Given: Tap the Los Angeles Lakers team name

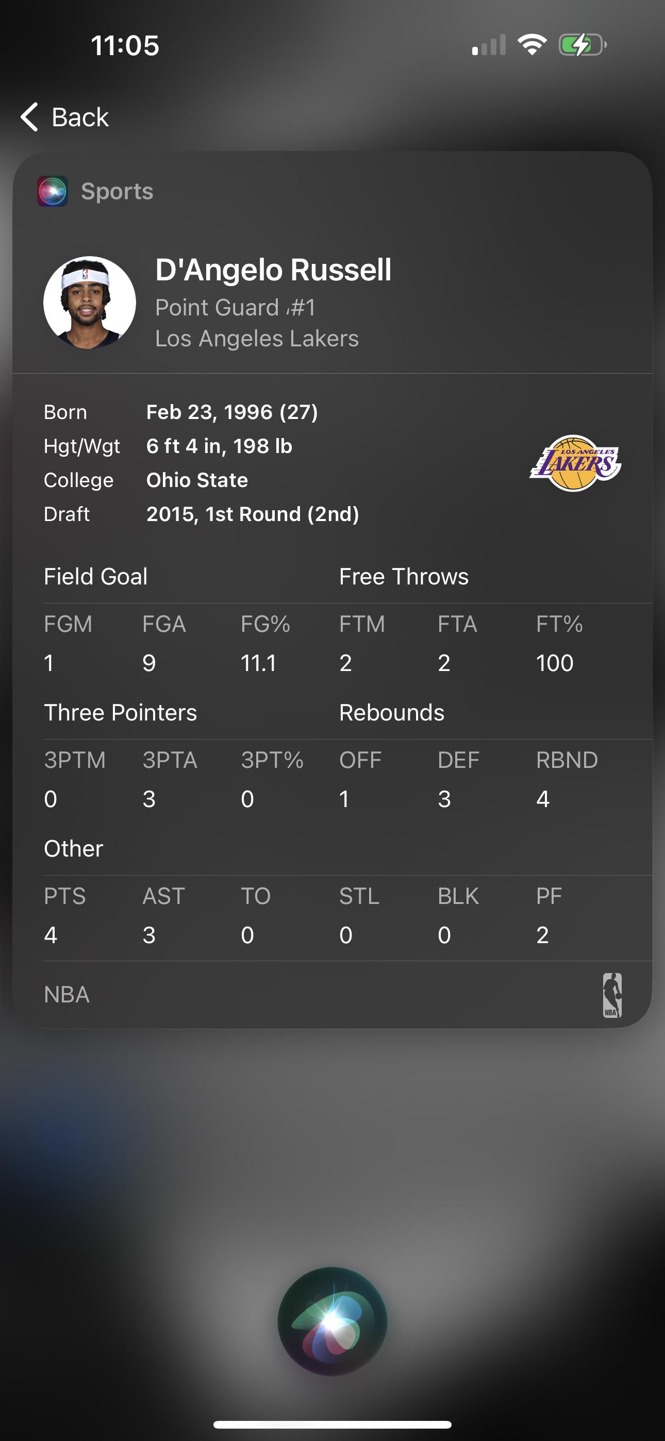Looking at the screenshot, I should [x=257, y=339].
